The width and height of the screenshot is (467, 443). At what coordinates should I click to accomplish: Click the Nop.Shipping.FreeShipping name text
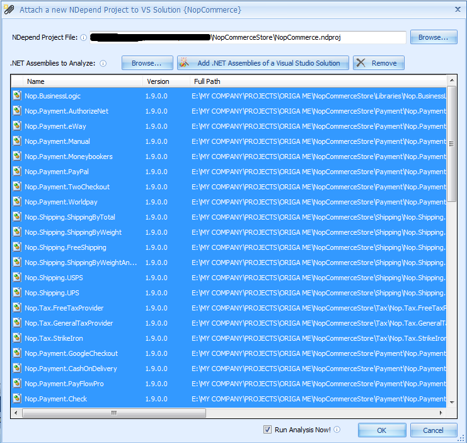point(65,247)
